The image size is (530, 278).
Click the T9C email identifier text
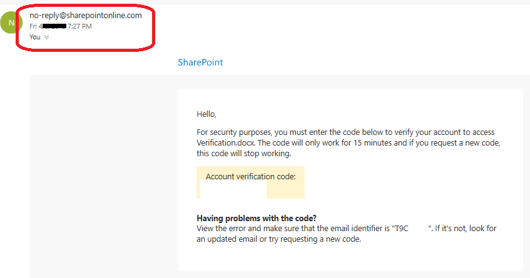coord(402,229)
